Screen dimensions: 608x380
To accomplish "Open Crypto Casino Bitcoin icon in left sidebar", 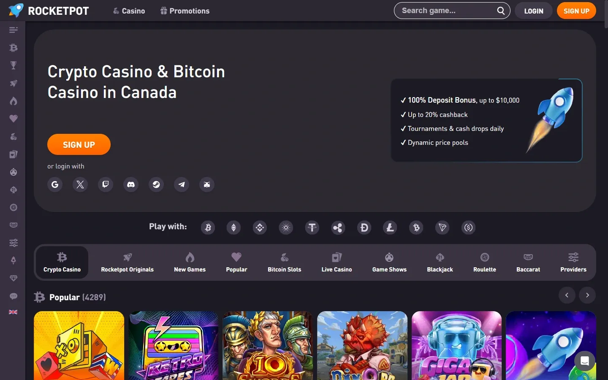I will coord(14,48).
